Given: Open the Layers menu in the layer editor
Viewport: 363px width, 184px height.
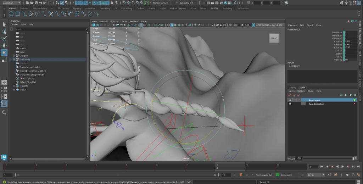Looking at the screenshot, I should [x=291, y=91].
